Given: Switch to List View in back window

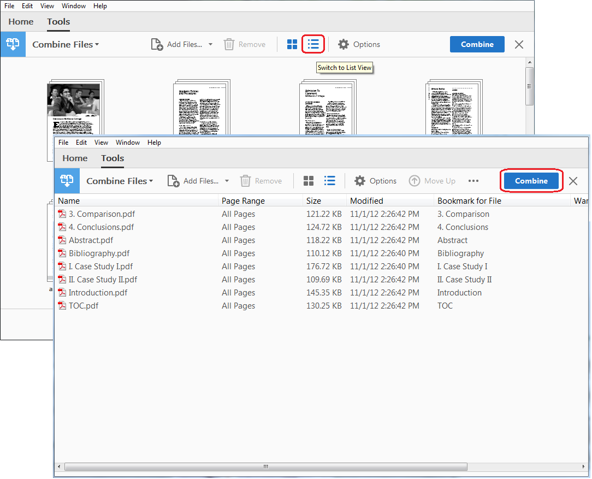Looking at the screenshot, I should point(313,44).
